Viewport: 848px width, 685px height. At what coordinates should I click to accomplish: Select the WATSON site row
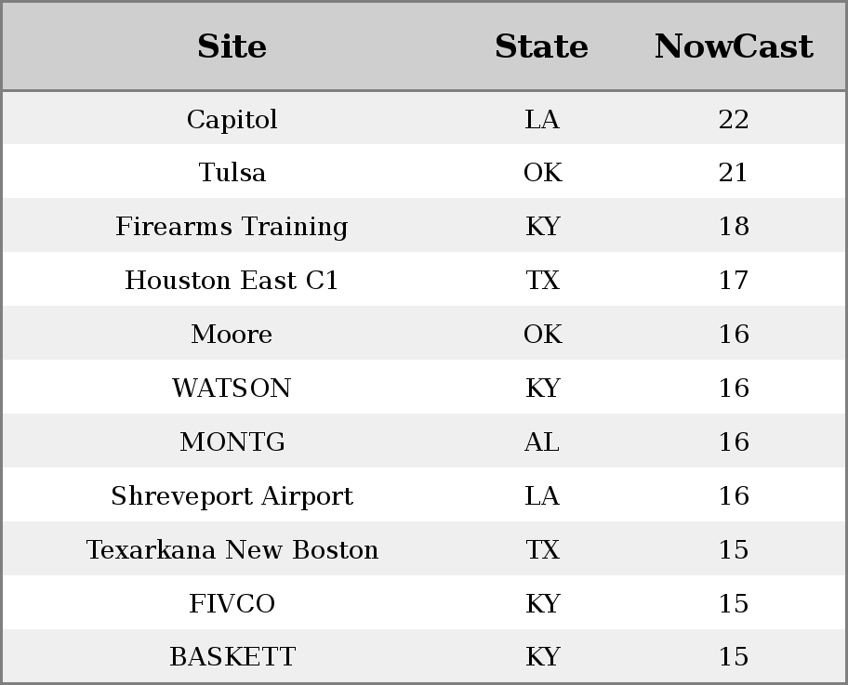(x=424, y=388)
